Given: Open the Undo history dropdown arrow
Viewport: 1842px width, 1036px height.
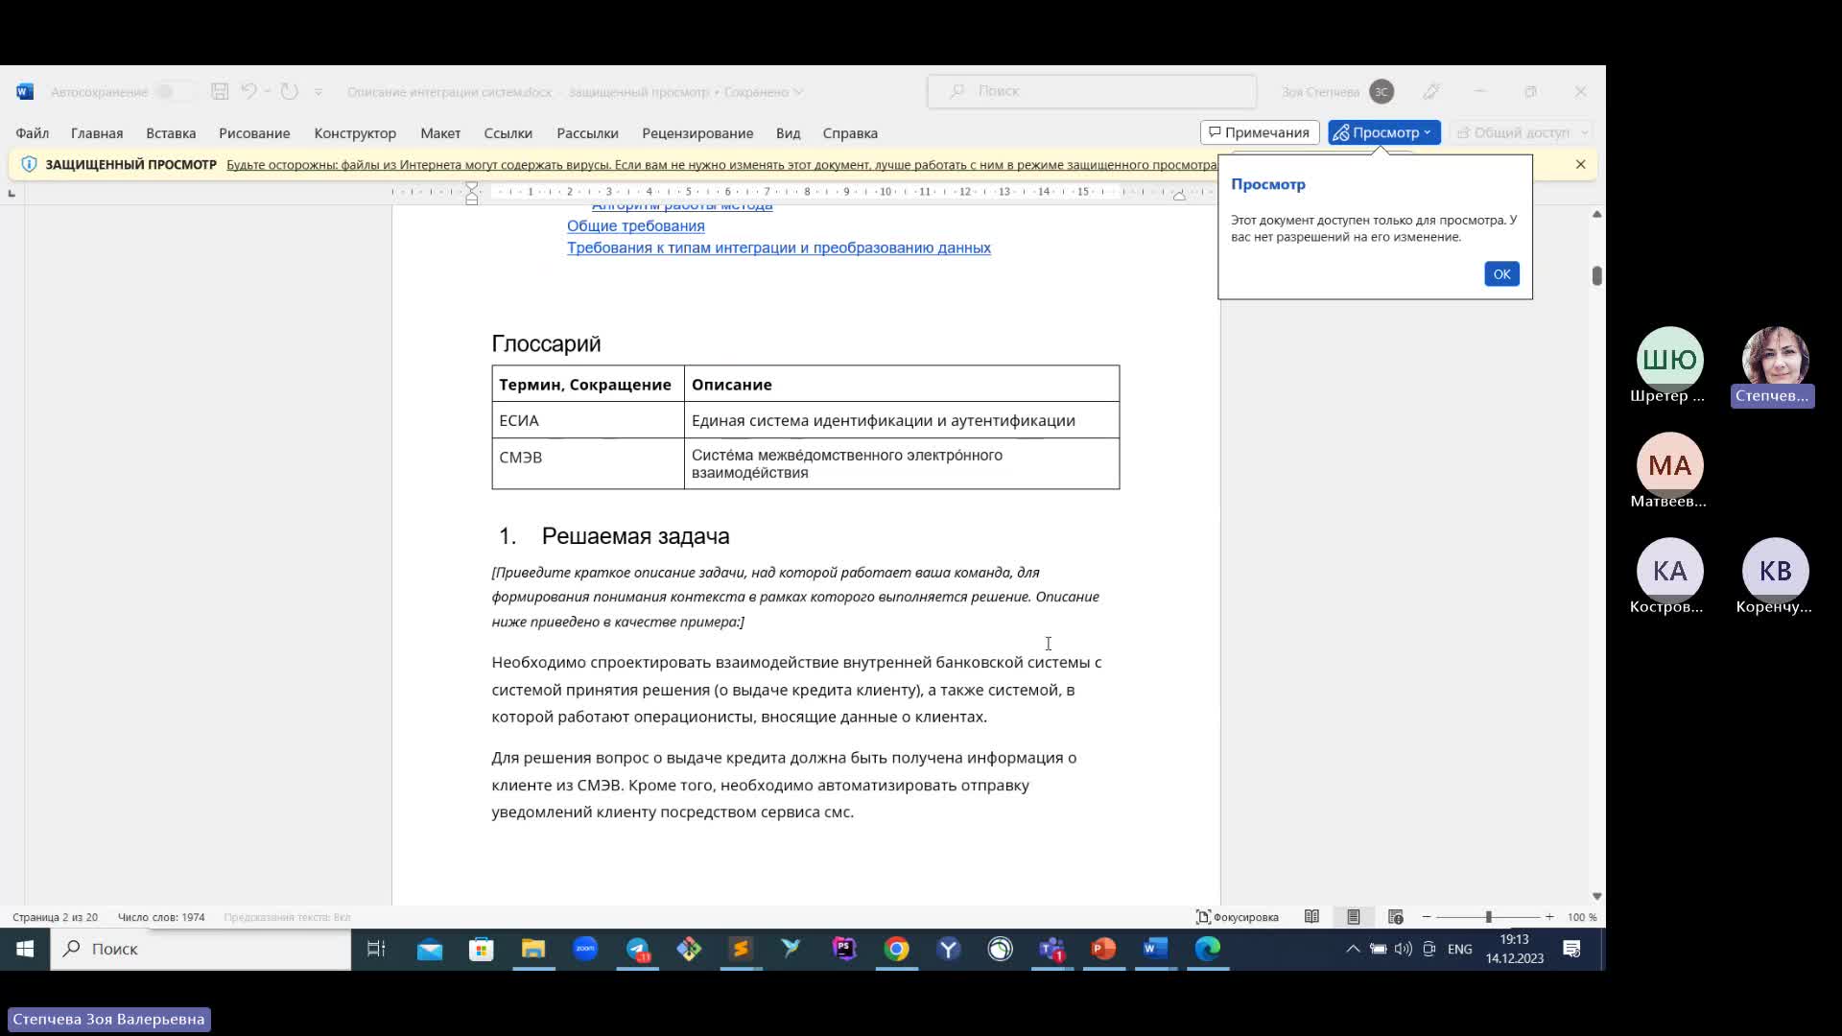Looking at the screenshot, I should [267, 91].
